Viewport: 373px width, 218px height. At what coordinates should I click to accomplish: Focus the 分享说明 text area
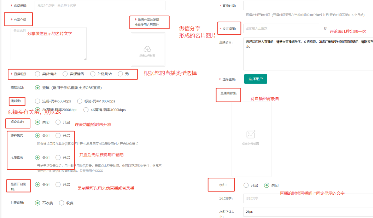49,43
